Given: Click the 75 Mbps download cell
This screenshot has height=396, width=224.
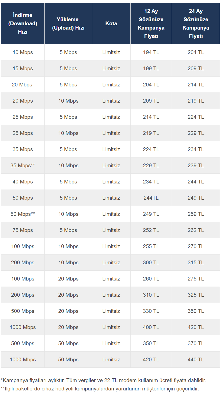Looking at the screenshot, I should [23, 230].
